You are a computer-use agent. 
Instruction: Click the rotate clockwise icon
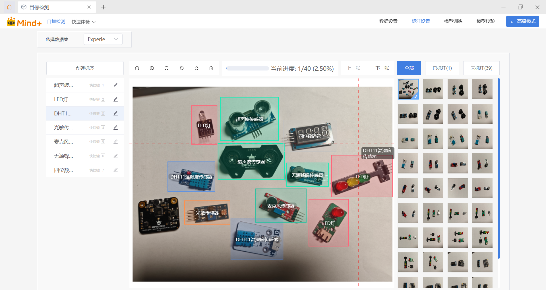(197, 68)
